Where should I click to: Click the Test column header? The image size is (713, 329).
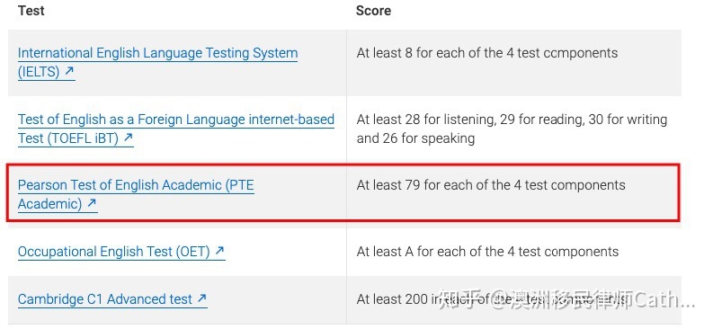(x=31, y=11)
